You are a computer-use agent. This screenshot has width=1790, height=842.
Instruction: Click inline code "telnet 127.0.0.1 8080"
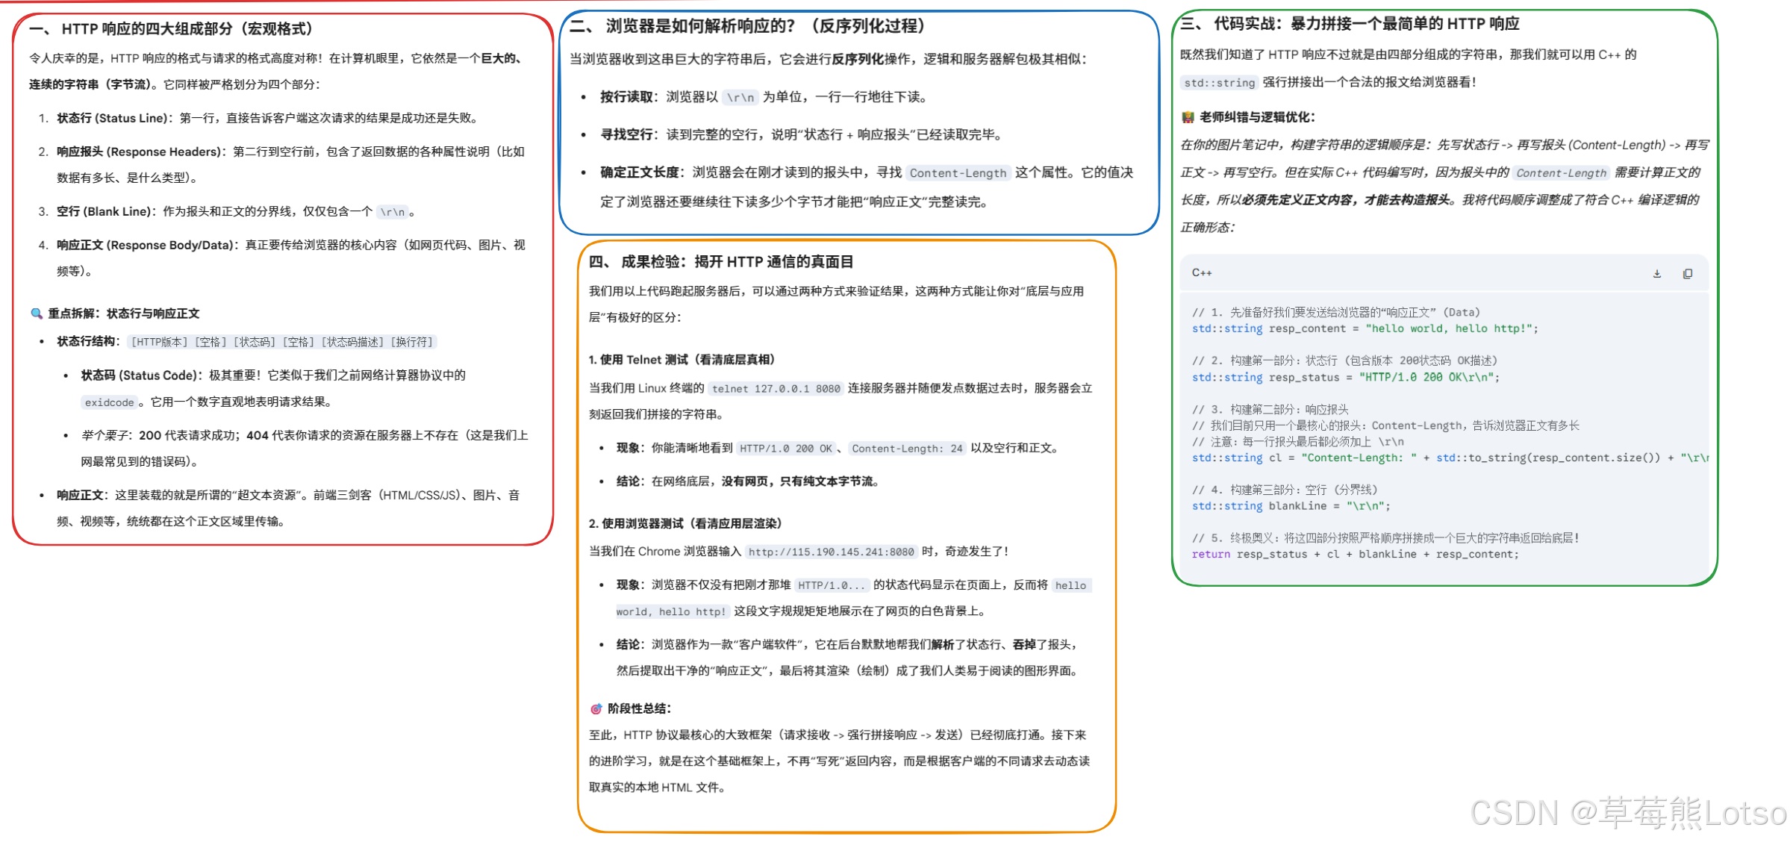pyautogui.click(x=776, y=388)
